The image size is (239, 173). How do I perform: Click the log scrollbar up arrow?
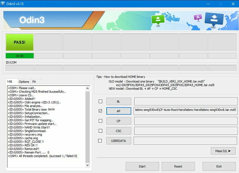(x=87, y=88)
